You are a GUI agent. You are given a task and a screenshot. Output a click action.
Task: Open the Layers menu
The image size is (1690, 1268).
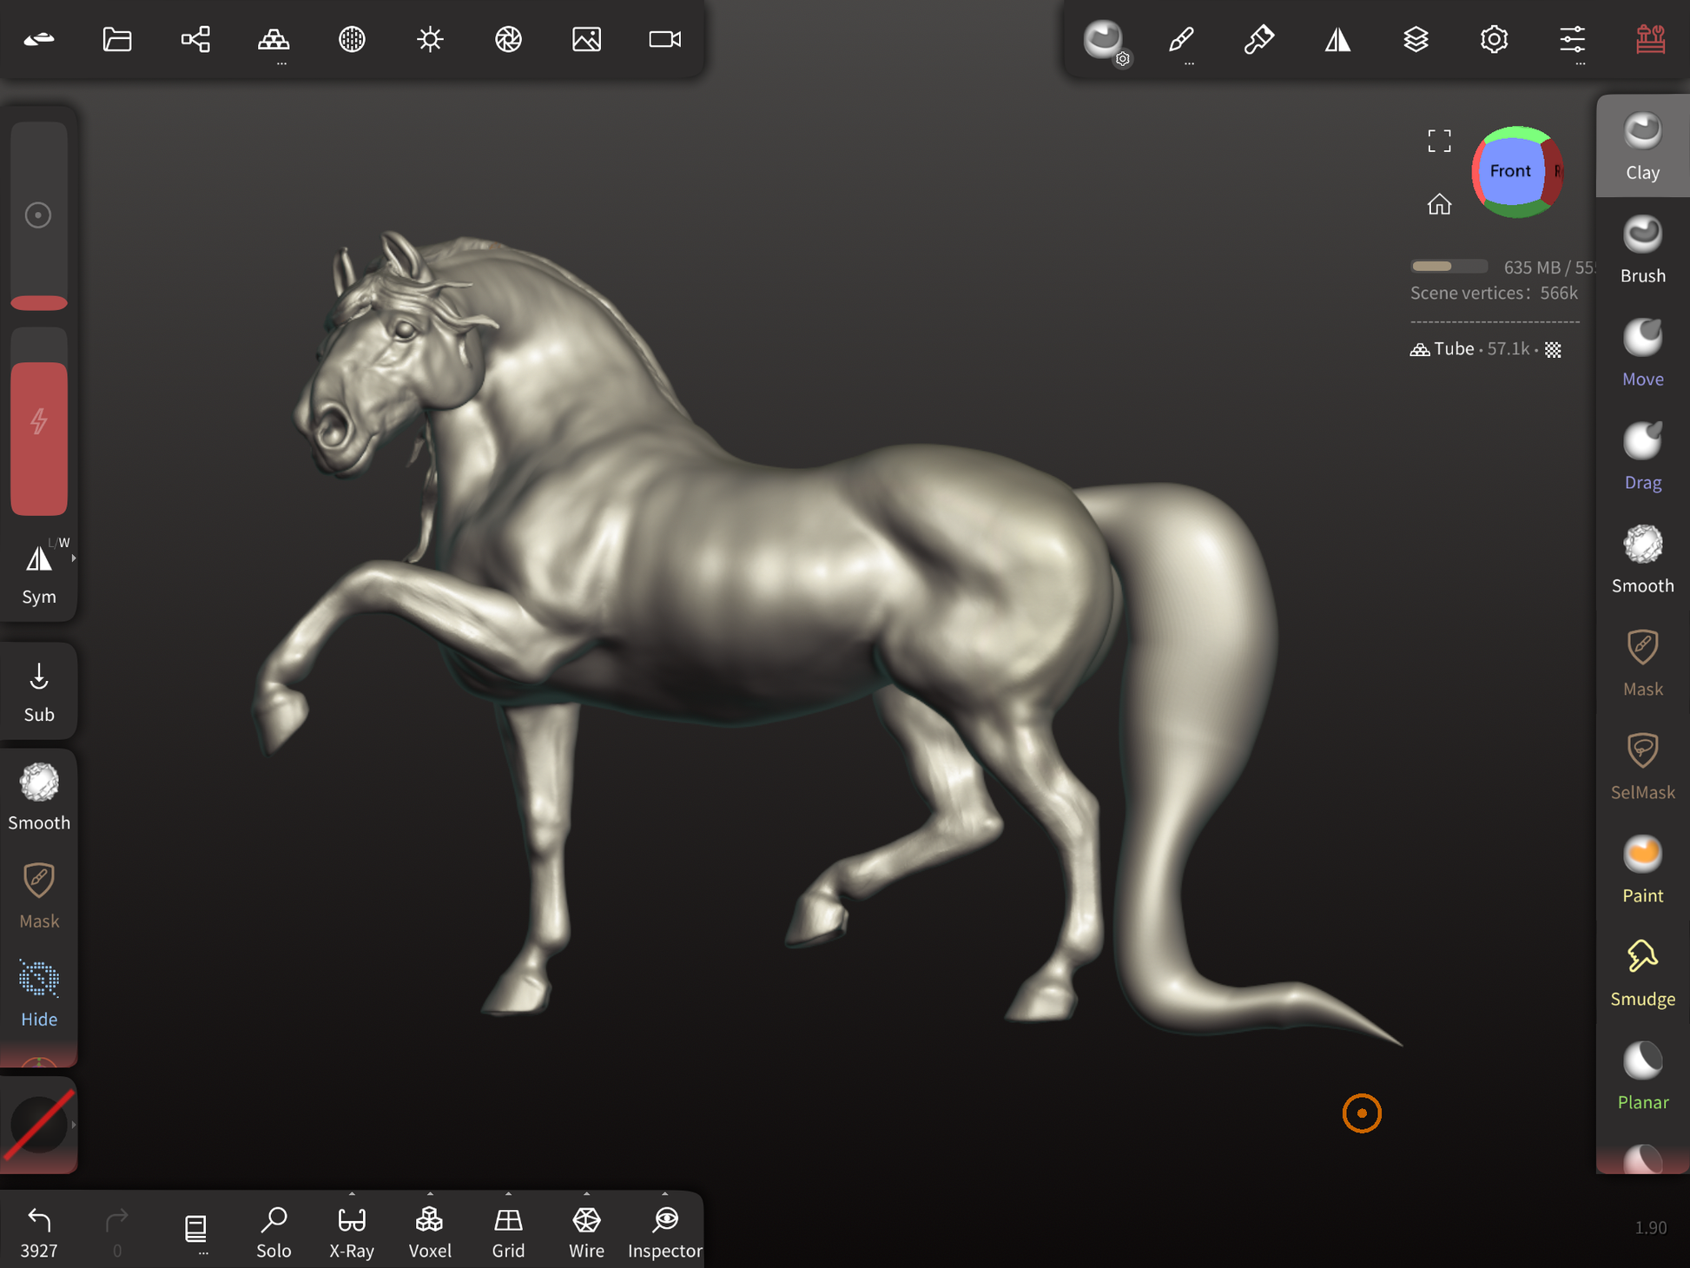point(1416,39)
